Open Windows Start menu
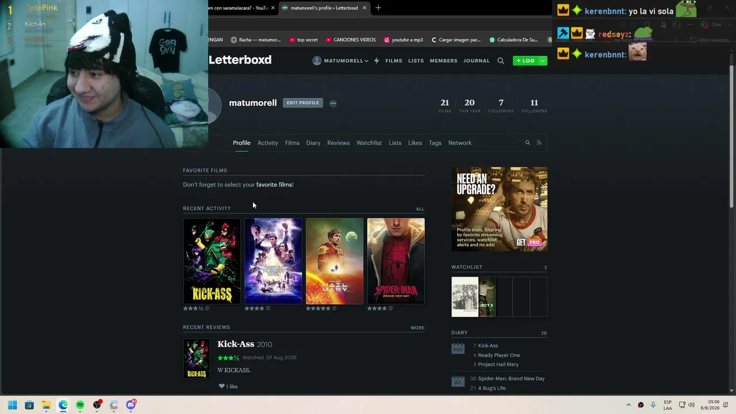The width and height of the screenshot is (736, 414). 13,405
